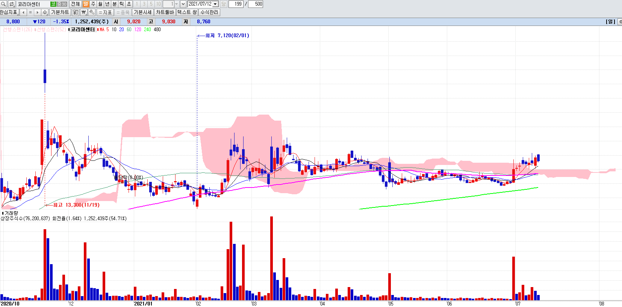Click the 선행스팬1(26) legend label
This screenshot has height=307, width=622.
(17, 29)
